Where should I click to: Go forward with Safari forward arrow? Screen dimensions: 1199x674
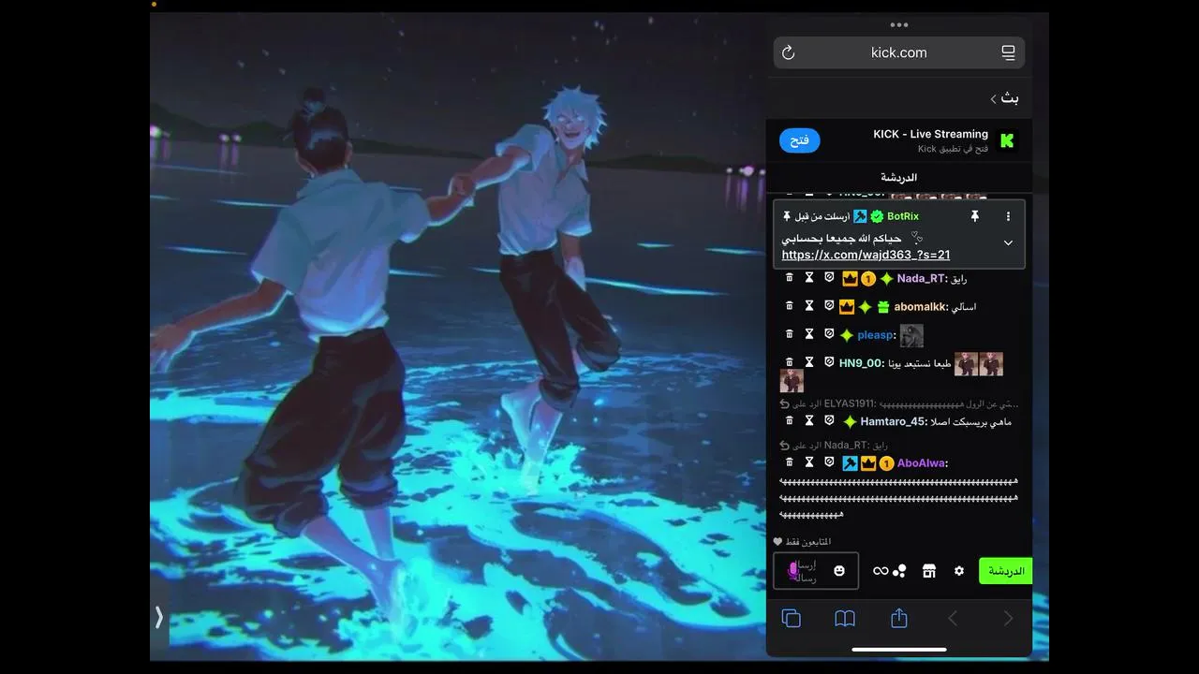point(1009,618)
